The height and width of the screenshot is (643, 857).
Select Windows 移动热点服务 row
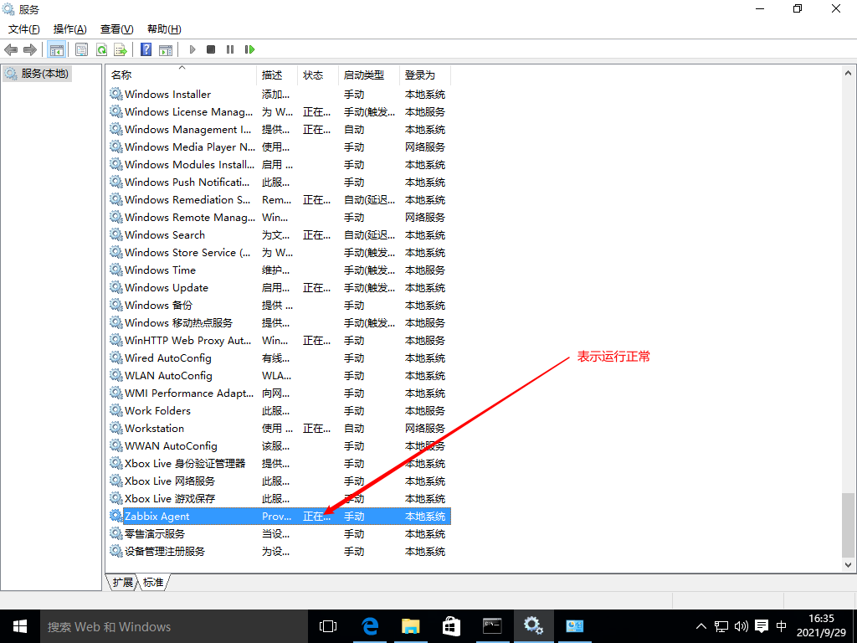280,322
